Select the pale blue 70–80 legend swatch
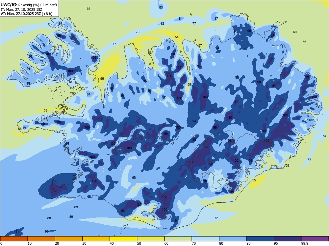329x246 pixels. pyautogui.click(x=205, y=239)
